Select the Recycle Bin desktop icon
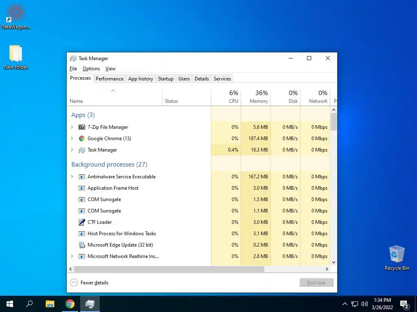417x312 pixels. [397, 258]
